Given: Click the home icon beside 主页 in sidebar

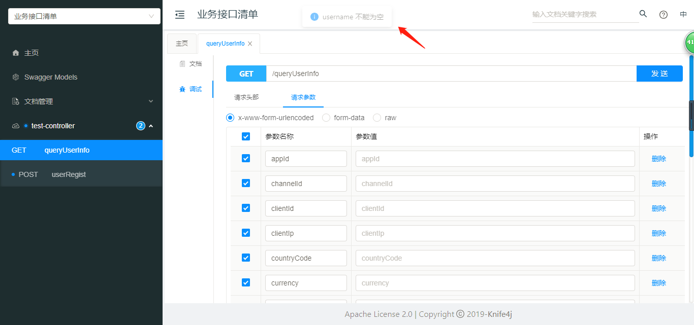Looking at the screenshot, I should [x=16, y=53].
